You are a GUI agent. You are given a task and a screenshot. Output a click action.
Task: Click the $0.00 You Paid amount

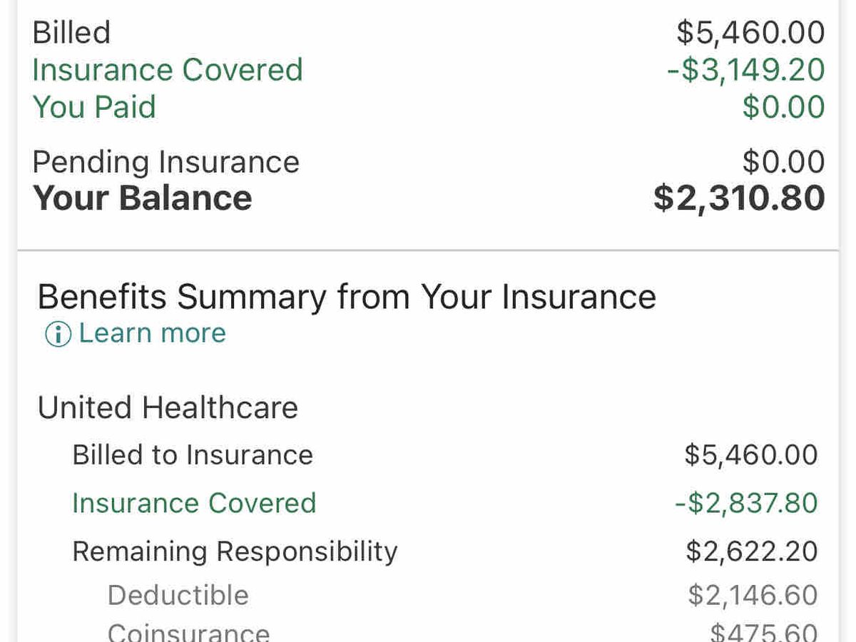(783, 107)
